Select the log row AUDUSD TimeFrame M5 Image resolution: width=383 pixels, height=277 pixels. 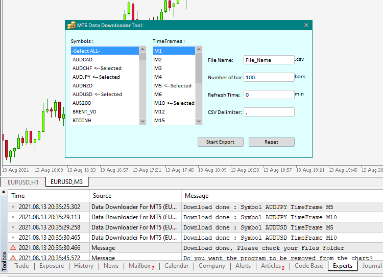click(x=196, y=227)
